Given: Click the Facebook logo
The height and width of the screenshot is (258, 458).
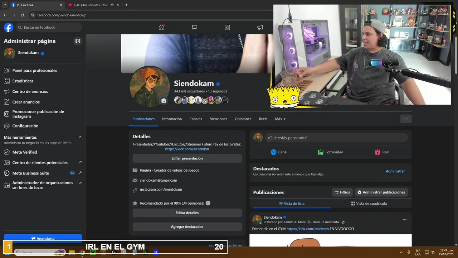Looking at the screenshot, I should tap(9, 27).
